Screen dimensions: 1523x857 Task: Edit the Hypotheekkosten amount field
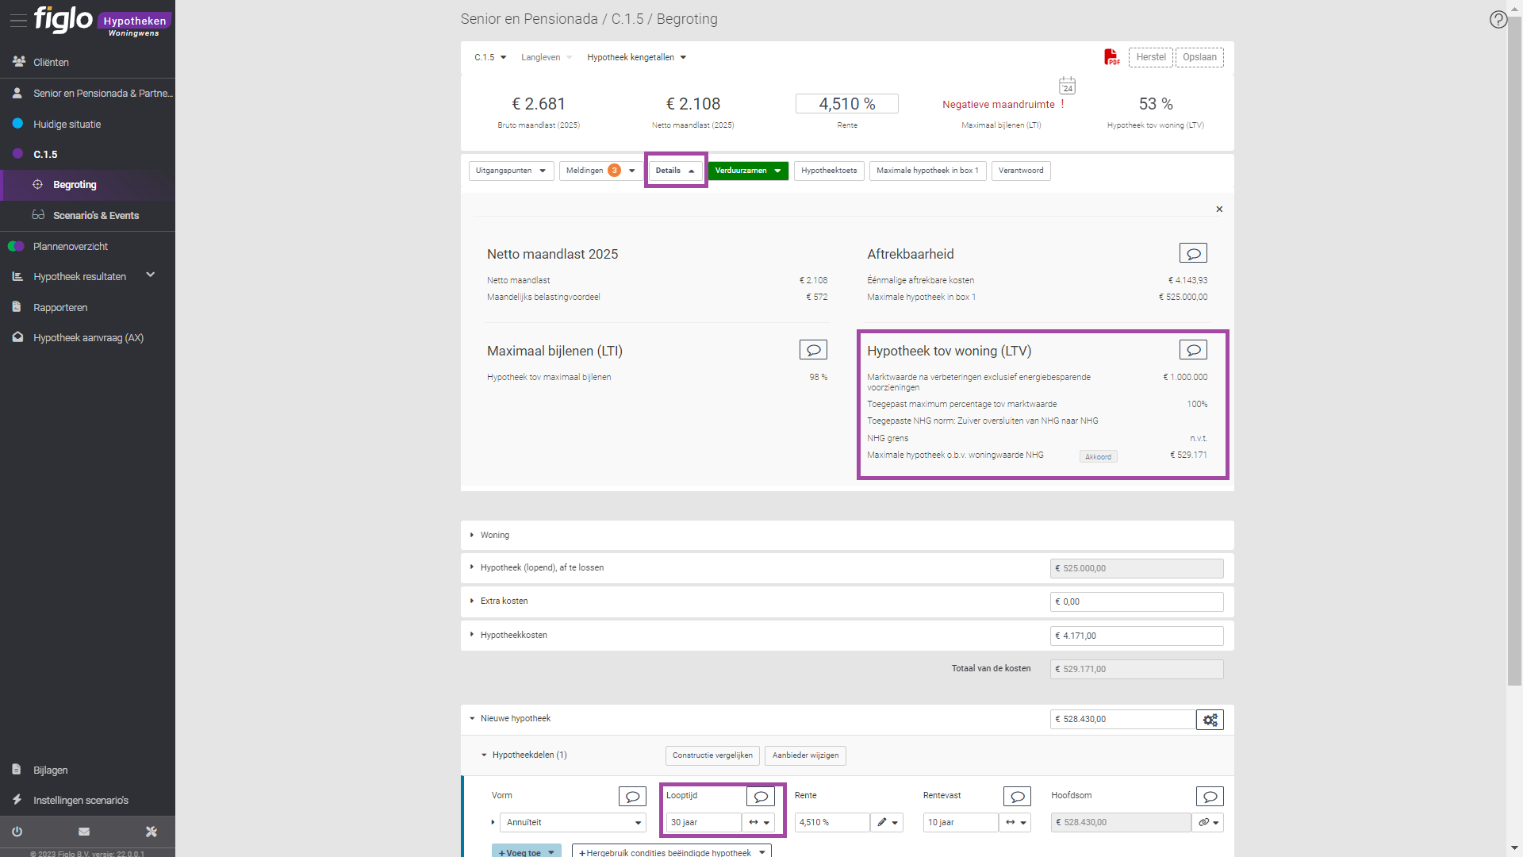pos(1137,636)
